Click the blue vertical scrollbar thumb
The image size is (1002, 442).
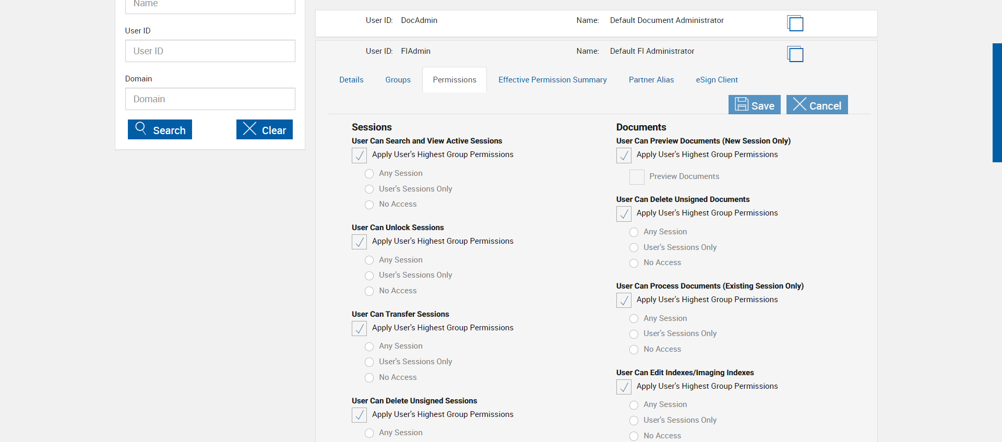[997, 103]
